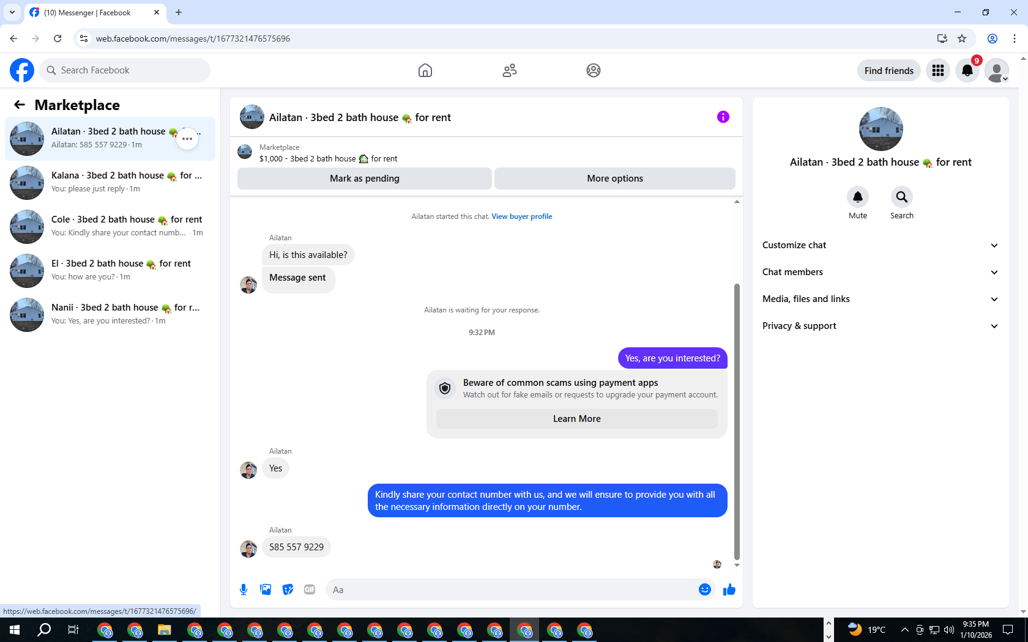Click More options button
1028x642 pixels.
pyautogui.click(x=615, y=179)
